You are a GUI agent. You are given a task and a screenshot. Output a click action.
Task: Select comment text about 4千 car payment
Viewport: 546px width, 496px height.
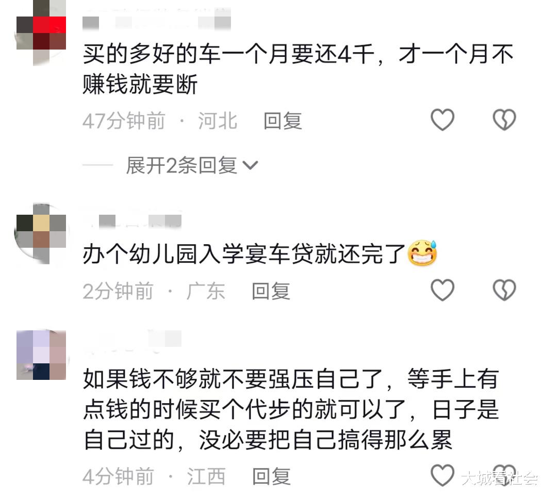(298, 69)
